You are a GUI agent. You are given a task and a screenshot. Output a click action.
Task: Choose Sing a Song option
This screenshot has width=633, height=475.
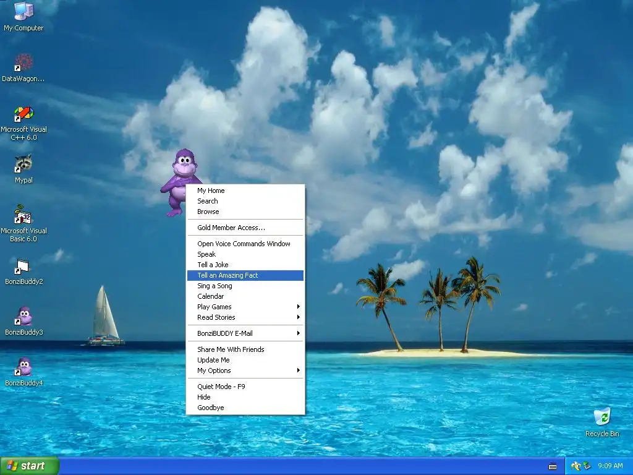click(245, 286)
